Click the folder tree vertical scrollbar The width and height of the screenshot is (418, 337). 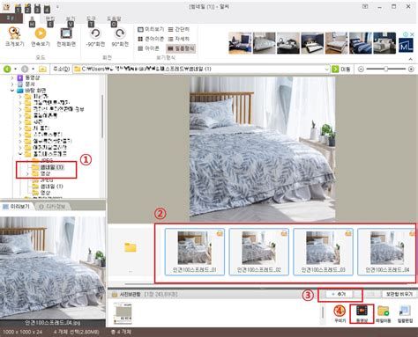coord(102,117)
